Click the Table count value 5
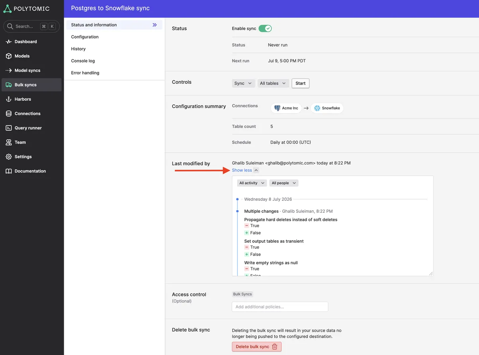The width and height of the screenshot is (479, 355). coord(272,126)
